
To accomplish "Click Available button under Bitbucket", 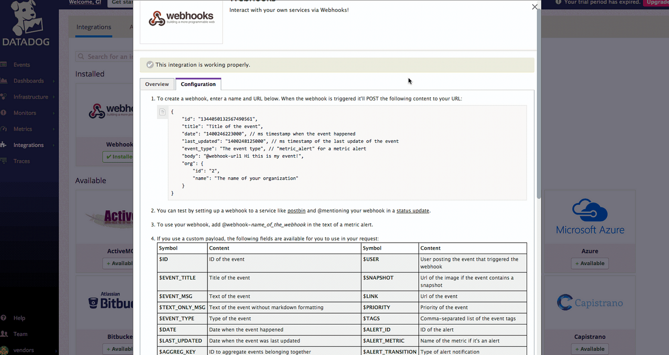I will [x=119, y=349].
